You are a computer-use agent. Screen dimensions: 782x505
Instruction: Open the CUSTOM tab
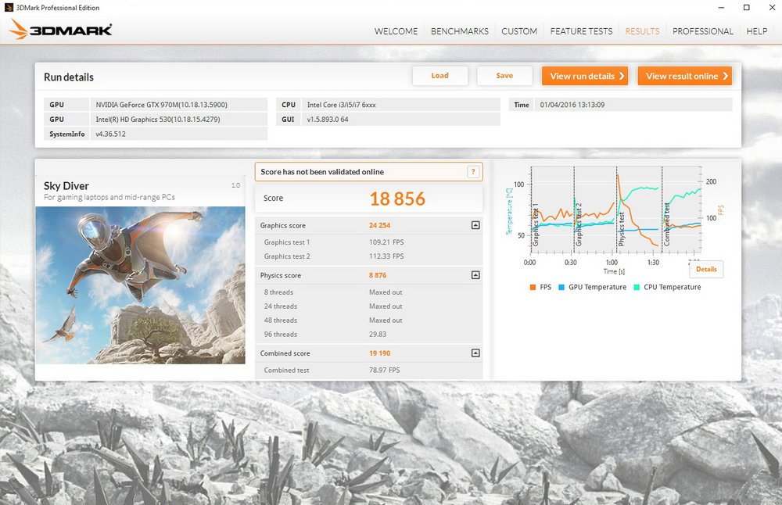tap(519, 31)
